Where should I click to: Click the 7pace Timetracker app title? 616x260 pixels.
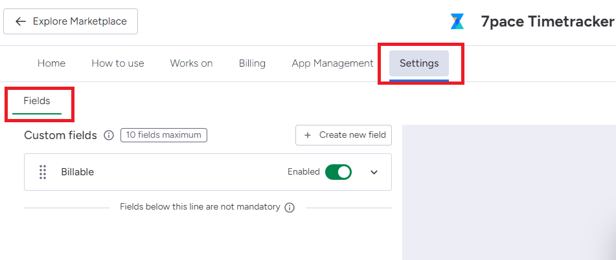(x=548, y=21)
